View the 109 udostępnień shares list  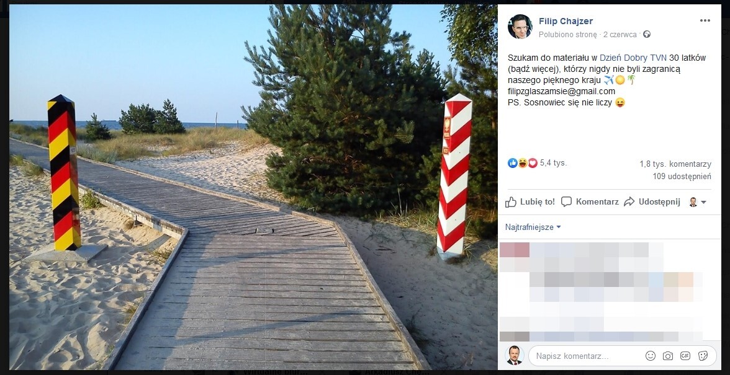pyautogui.click(x=682, y=176)
